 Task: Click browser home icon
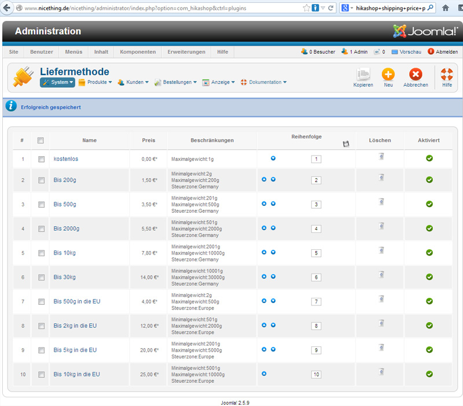pyautogui.click(x=446, y=8)
